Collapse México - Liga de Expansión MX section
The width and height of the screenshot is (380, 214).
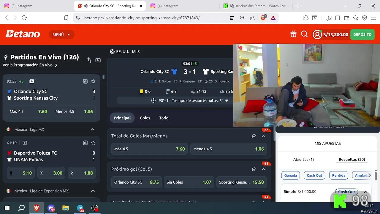point(93,191)
